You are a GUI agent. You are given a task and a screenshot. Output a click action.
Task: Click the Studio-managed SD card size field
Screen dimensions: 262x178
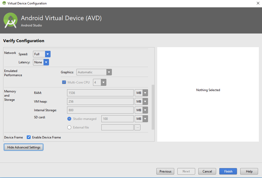click(x=117, y=119)
